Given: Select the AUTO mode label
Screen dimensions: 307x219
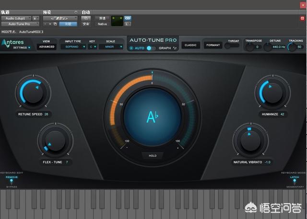Looking at the screenshot, I should click(x=140, y=48).
